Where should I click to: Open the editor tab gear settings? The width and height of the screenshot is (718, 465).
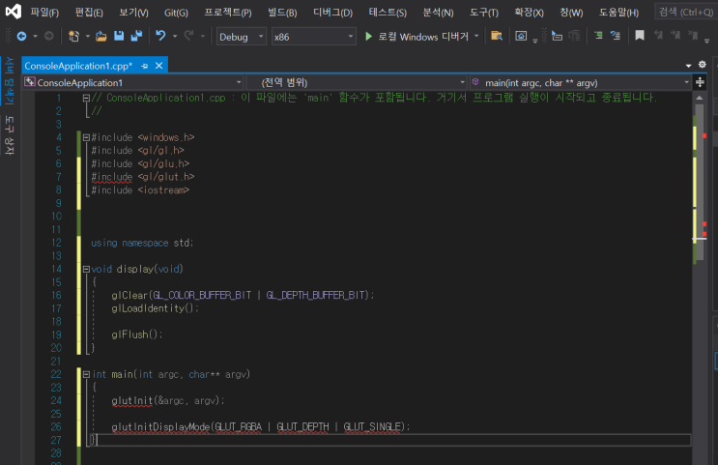pyautogui.click(x=702, y=65)
